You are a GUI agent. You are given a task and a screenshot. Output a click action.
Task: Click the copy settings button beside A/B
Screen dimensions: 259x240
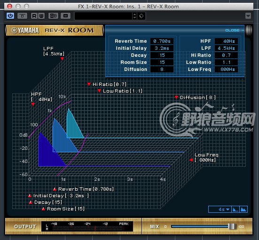pos(66,16)
